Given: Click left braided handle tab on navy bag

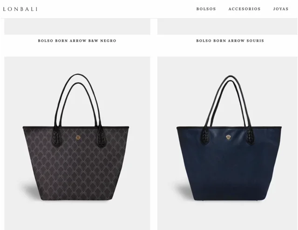Looking at the screenshot, I should [x=206, y=136].
